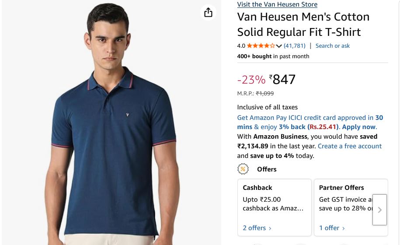The height and width of the screenshot is (245, 400).
Task: Click the ₹847 price
Action: click(x=284, y=79)
